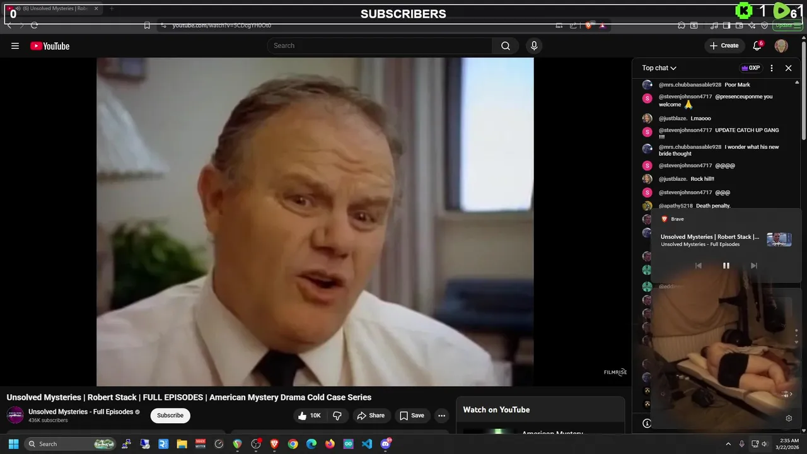
Task: Click the magnifier search button
Action: tap(505, 45)
